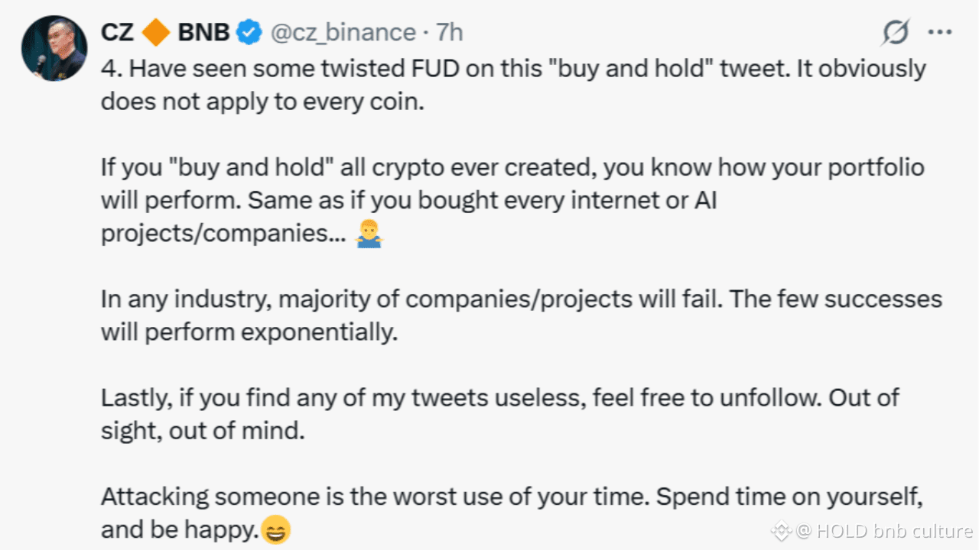Click the blue verified checkmark badge

248,32
